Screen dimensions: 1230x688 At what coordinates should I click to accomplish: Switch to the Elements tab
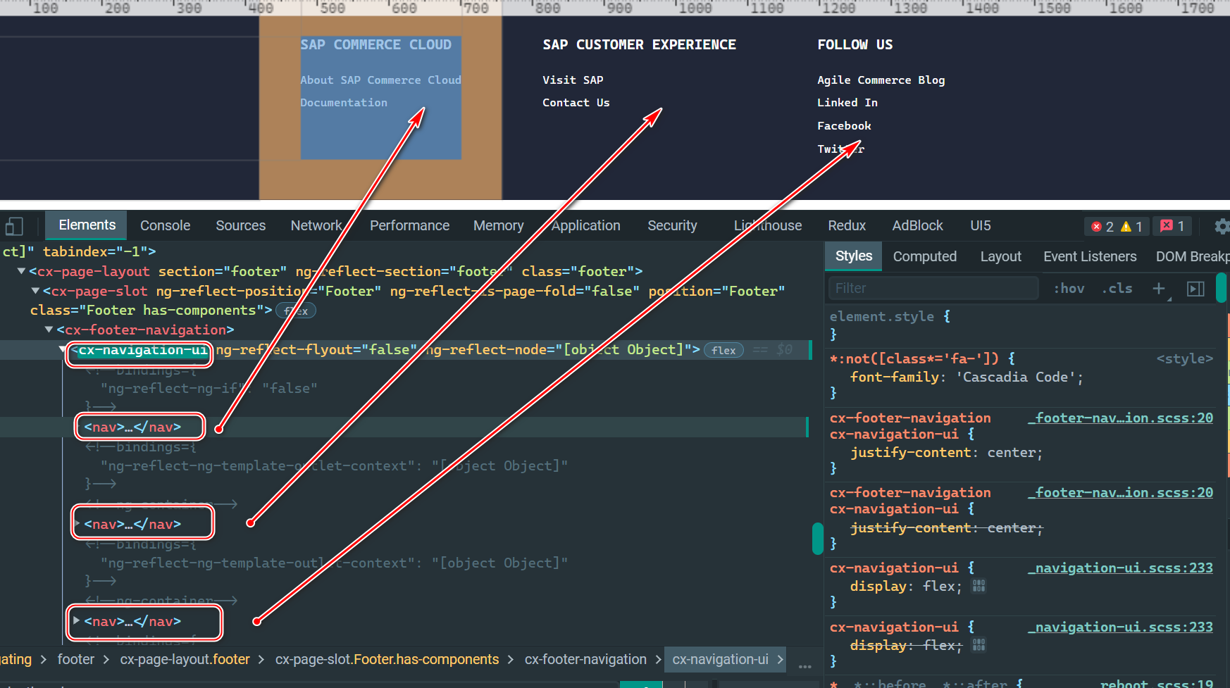click(x=87, y=225)
